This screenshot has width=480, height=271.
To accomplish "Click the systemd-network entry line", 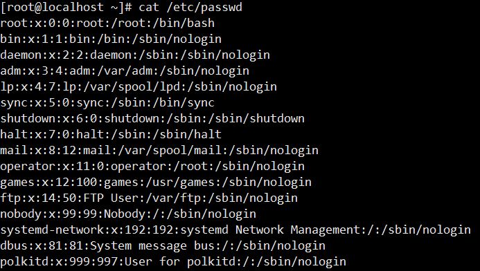I will (235, 230).
